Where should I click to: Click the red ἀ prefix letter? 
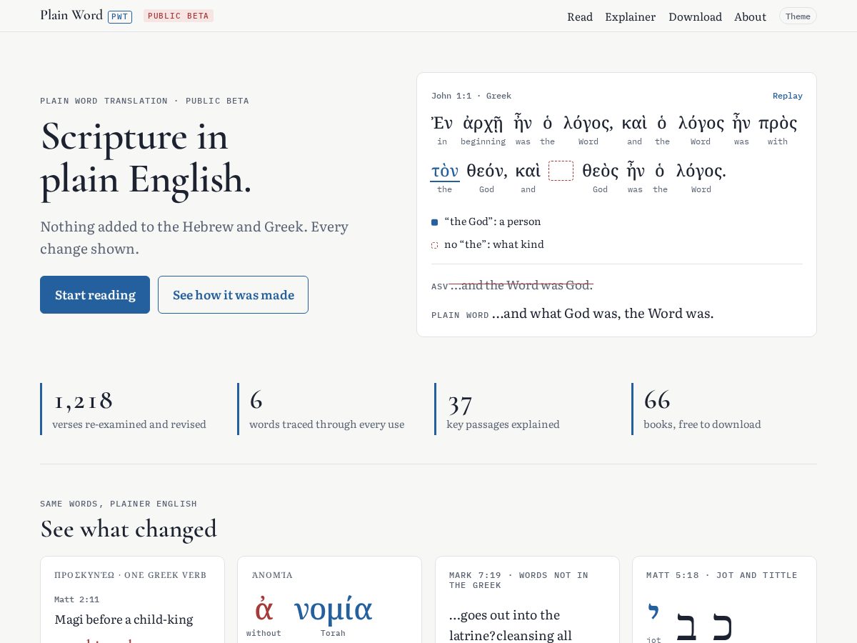[264, 608]
